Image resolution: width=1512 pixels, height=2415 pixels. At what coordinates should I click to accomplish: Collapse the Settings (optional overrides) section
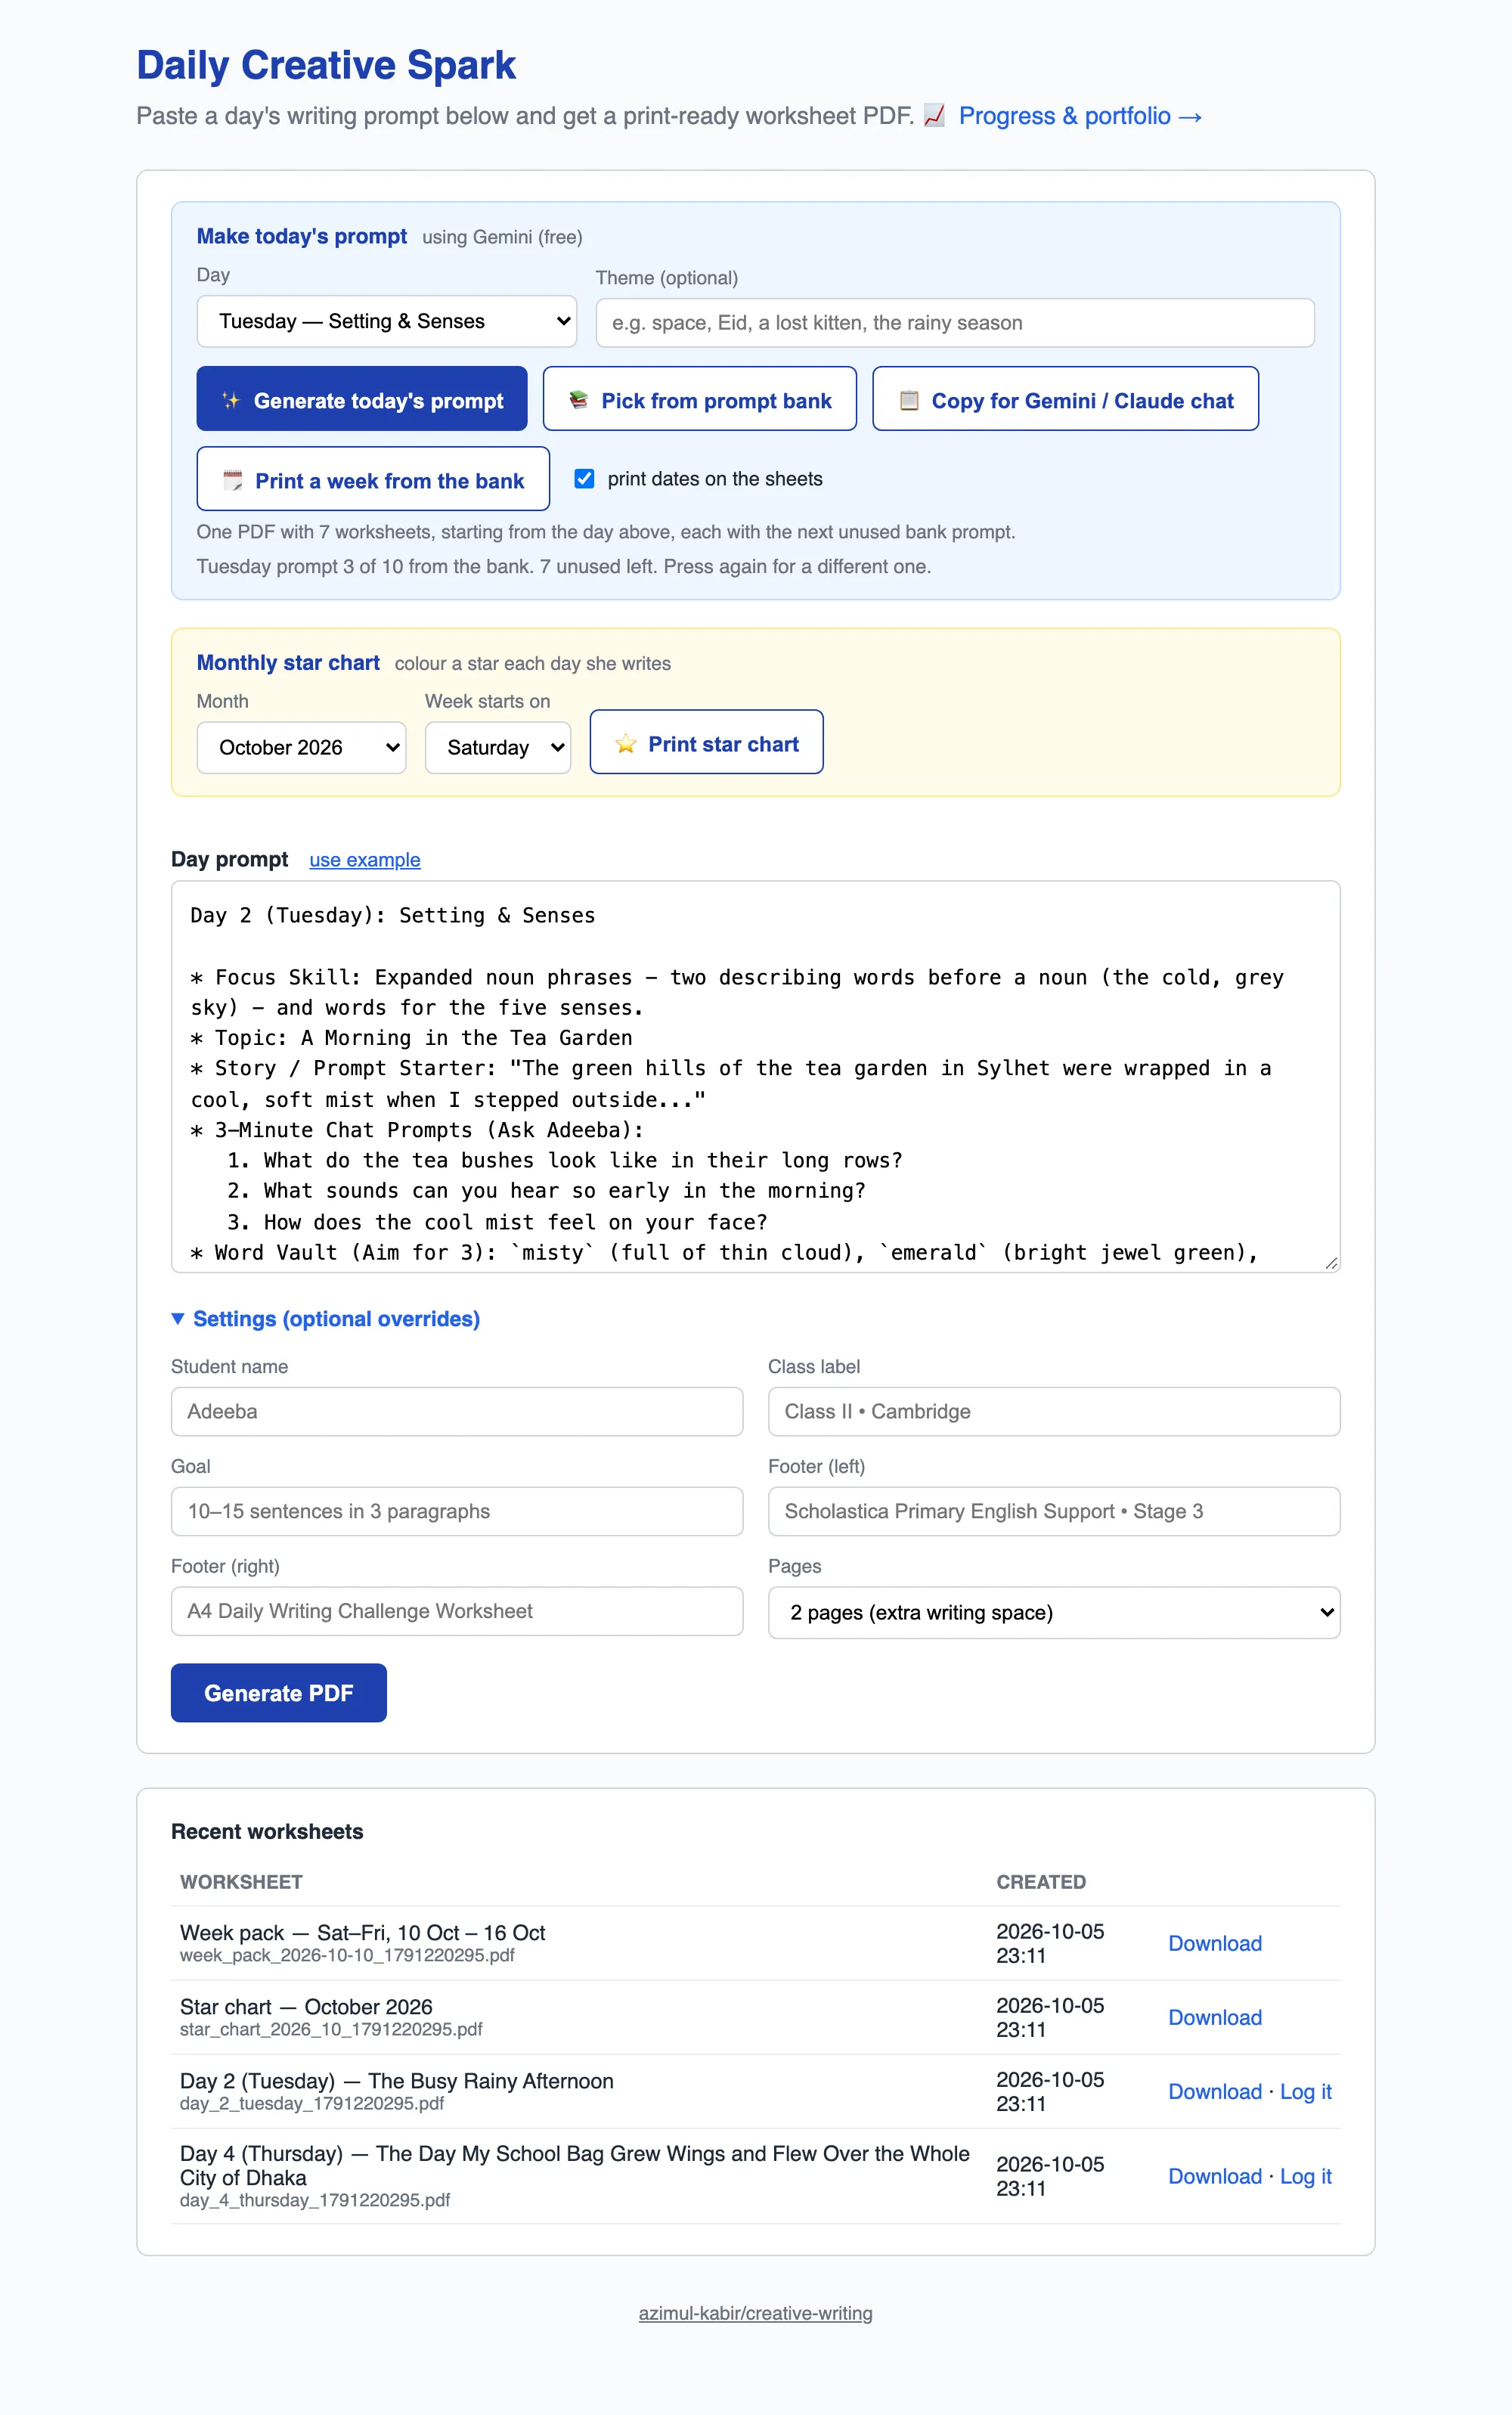point(326,1318)
